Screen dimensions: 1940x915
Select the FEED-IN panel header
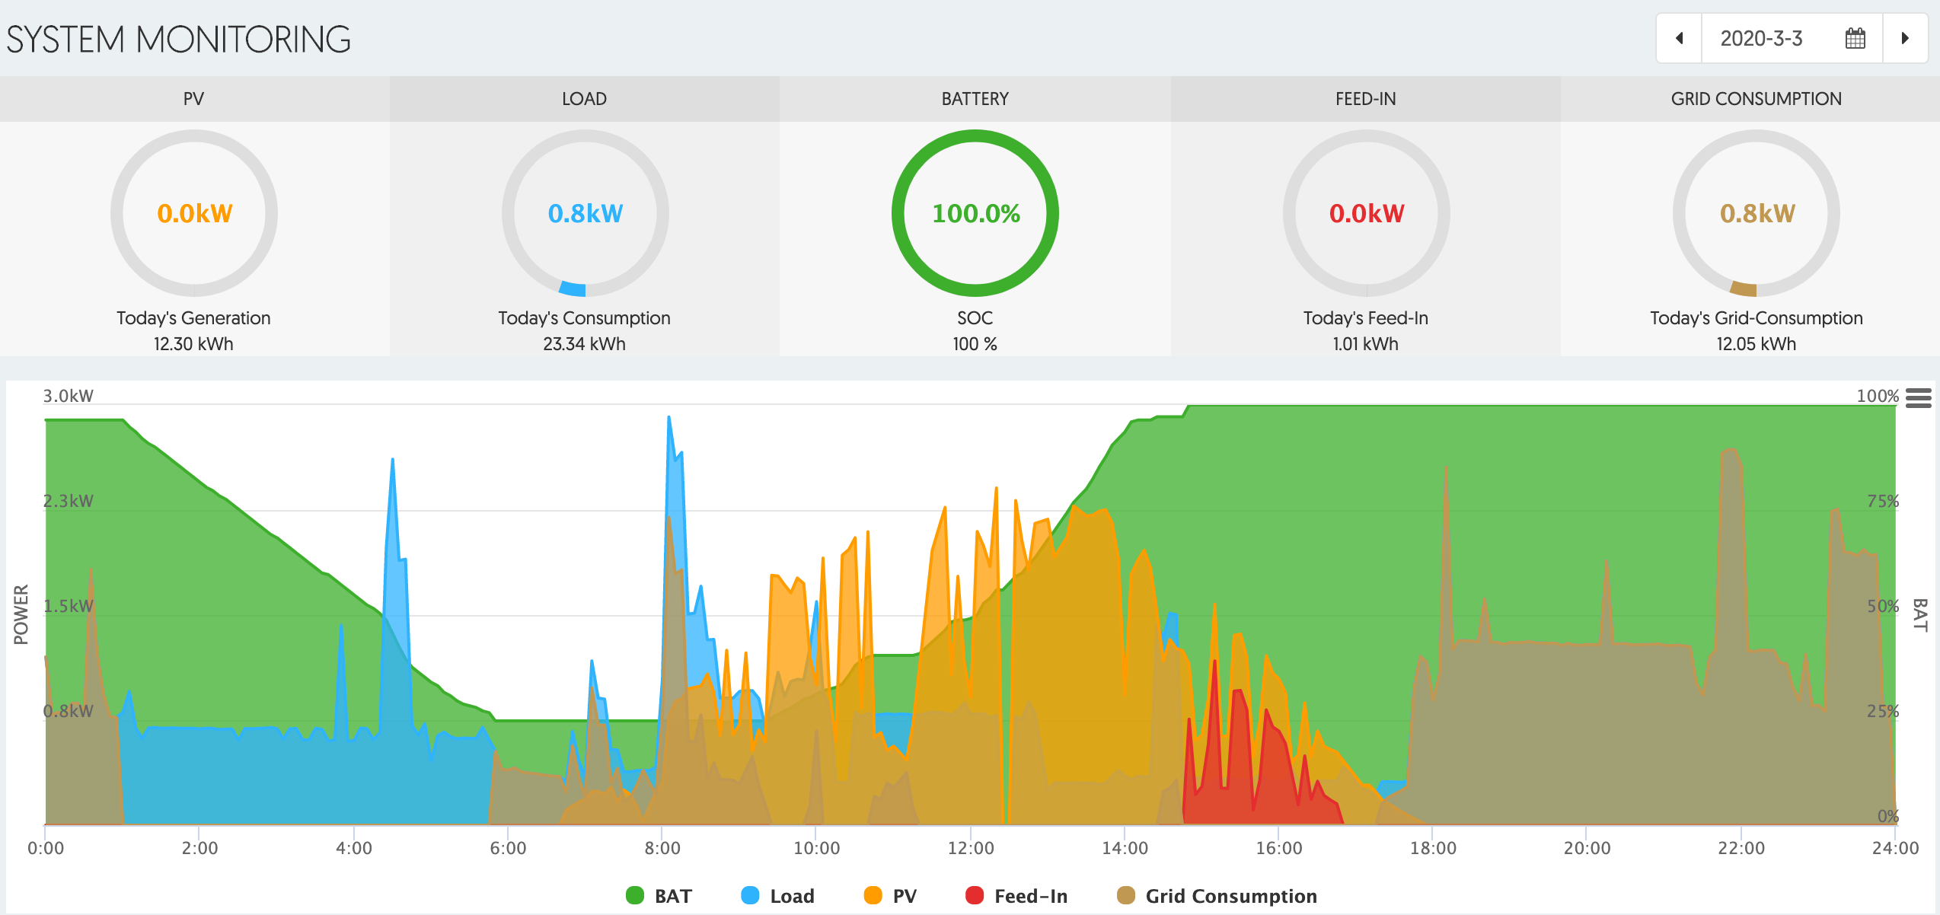1366,99
